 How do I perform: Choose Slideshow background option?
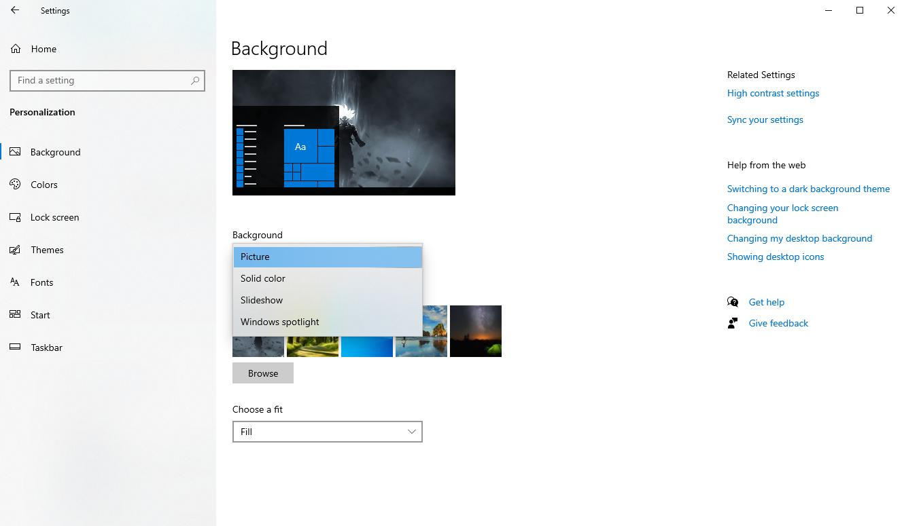pos(328,300)
